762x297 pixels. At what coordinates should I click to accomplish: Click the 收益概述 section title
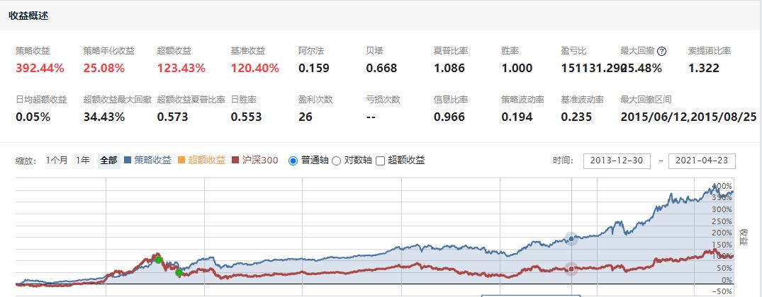[28, 16]
